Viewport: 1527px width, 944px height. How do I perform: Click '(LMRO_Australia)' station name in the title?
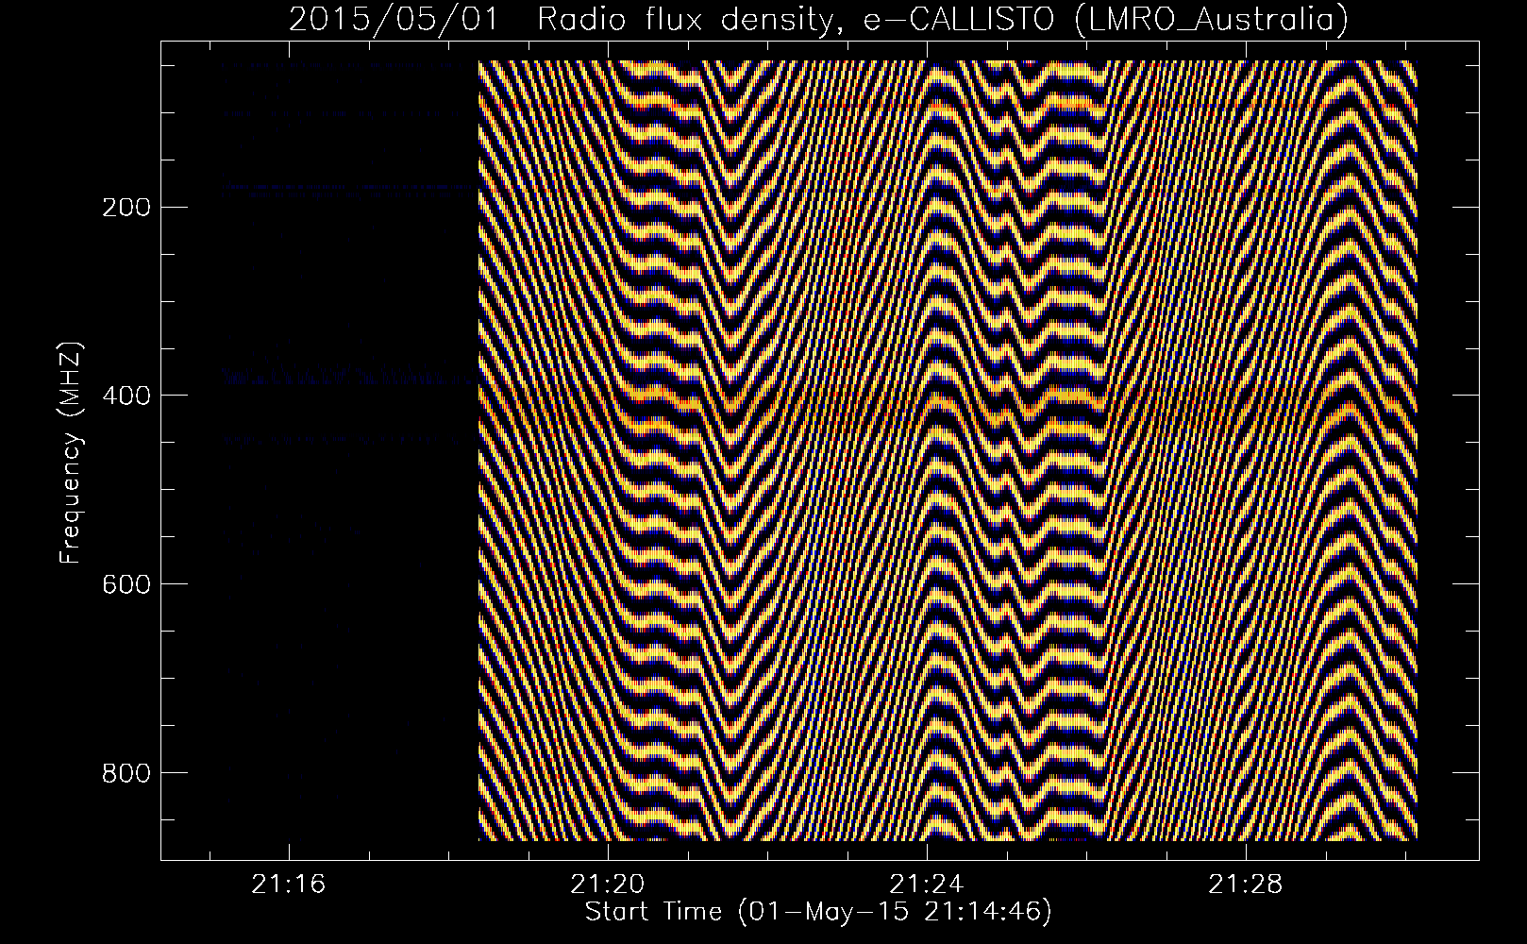[1210, 20]
